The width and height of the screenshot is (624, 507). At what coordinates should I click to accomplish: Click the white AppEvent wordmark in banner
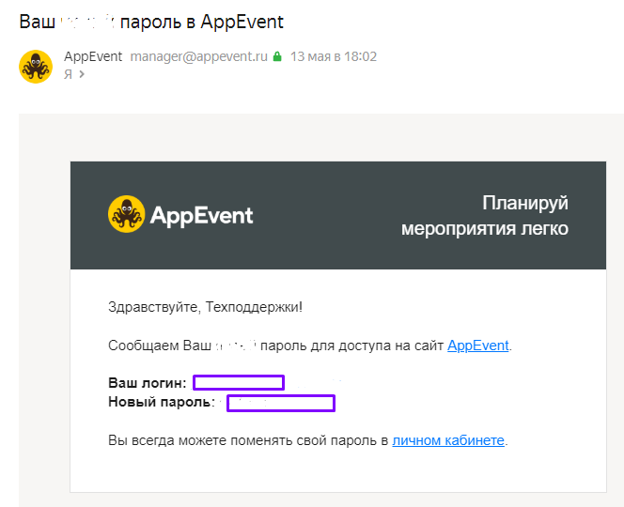point(201,215)
